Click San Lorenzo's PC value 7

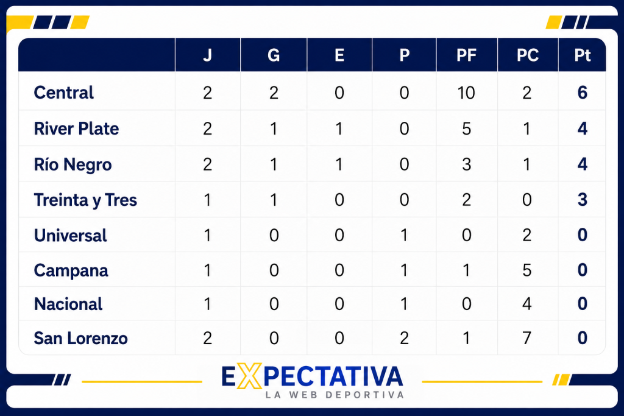tap(527, 339)
